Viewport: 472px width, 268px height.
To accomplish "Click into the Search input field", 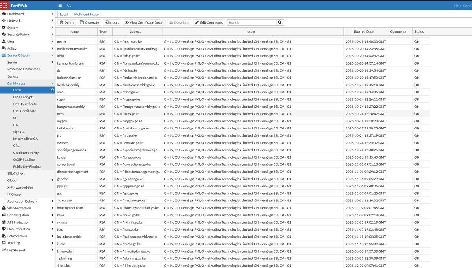I will pyautogui.click(x=251, y=22).
